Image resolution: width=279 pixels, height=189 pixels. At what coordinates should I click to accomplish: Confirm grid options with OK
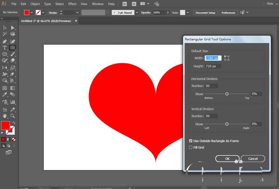click(x=227, y=159)
